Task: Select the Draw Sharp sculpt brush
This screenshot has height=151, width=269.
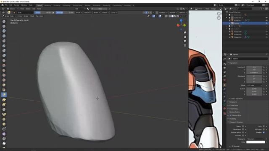Action: coord(4,26)
